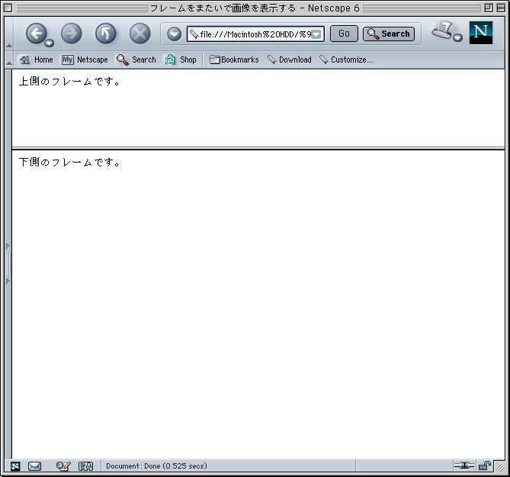Click the Go button
Viewport: 510px width, 477px height.
[344, 34]
